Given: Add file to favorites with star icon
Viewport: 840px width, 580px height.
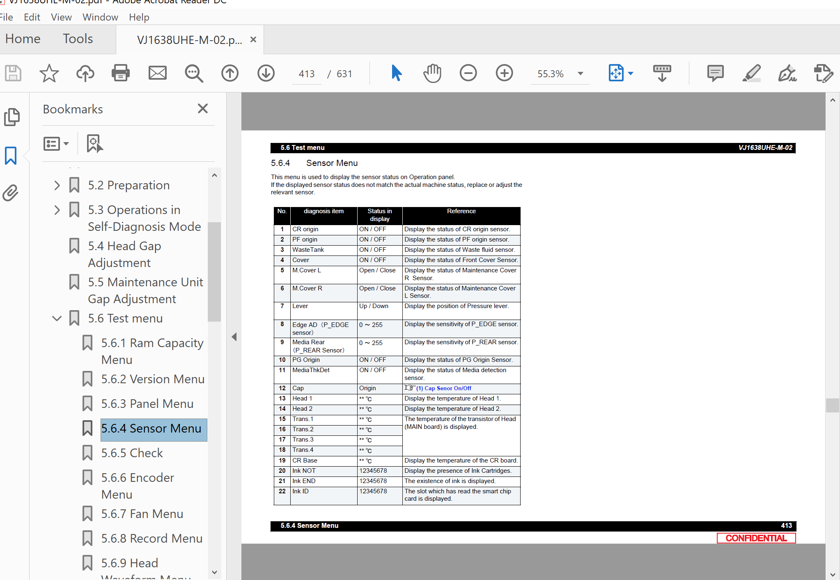Looking at the screenshot, I should coord(49,74).
